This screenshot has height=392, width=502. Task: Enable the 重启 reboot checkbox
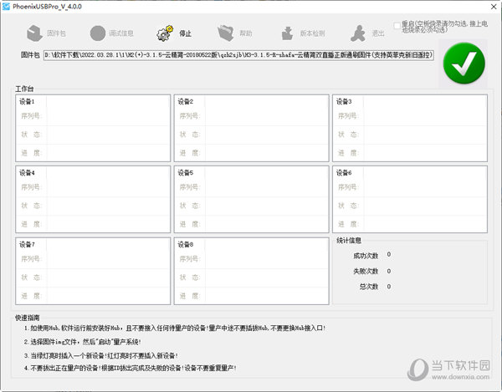tap(397, 26)
